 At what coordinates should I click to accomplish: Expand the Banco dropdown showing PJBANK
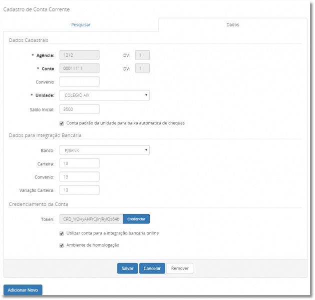(x=104, y=150)
